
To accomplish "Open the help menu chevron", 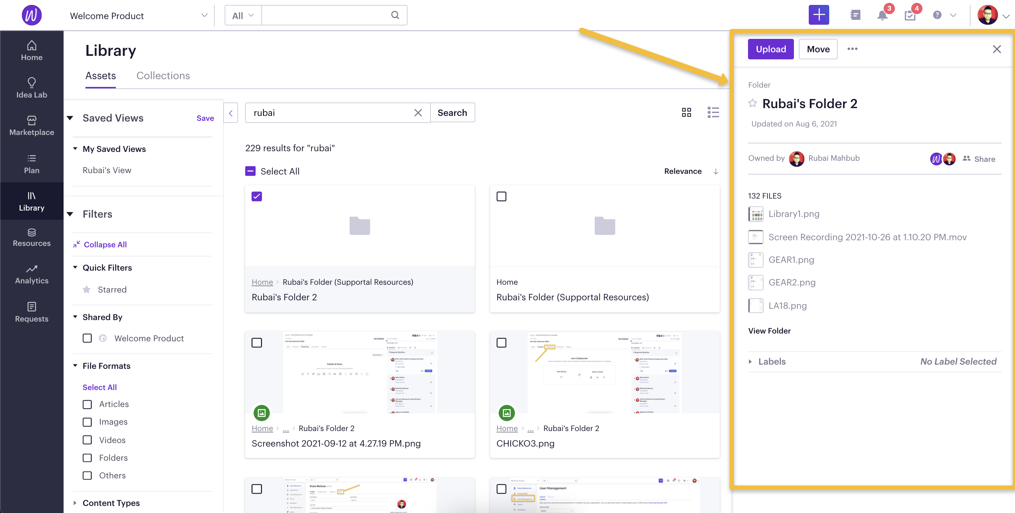I will click(953, 16).
